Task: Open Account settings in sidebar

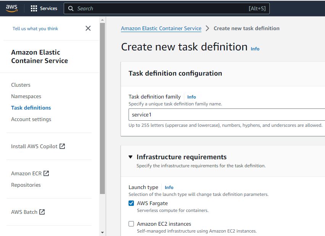Action: [31, 120]
